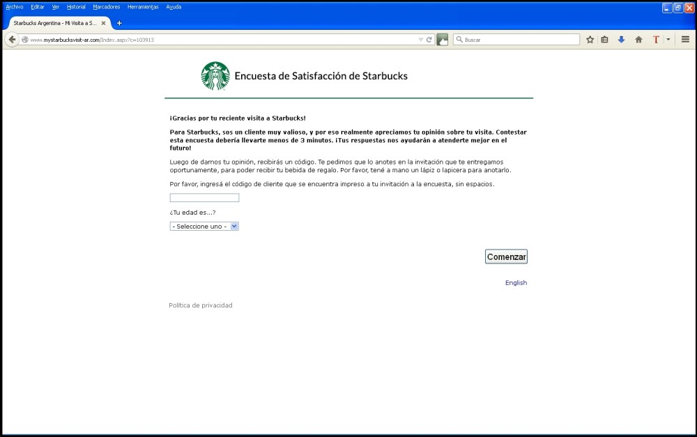Go to homepage with Home icon
Image resolution: width=697 pixels, height=437 pixels.
click(638, 40)
